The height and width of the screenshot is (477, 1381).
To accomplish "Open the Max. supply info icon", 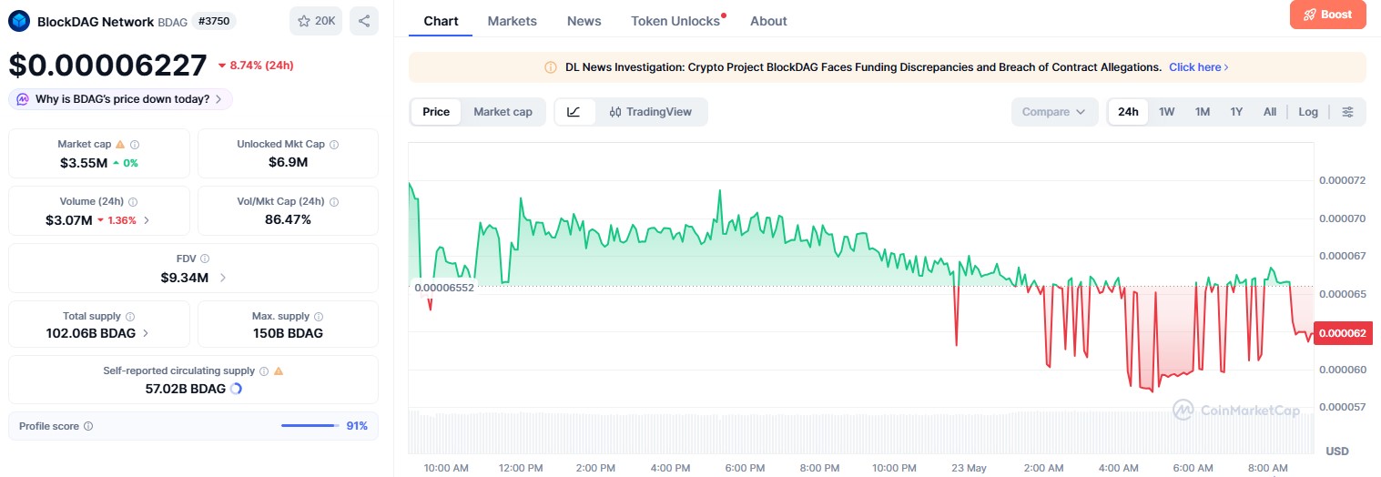I will point(318,317).
